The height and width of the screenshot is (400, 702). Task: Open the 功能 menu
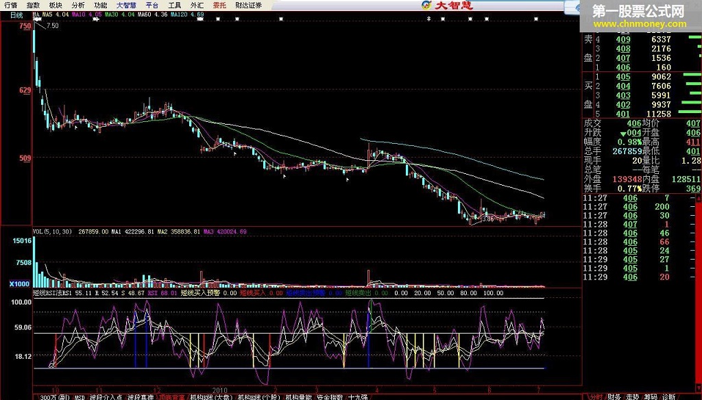pyautogui.click(x=101, y=5)
